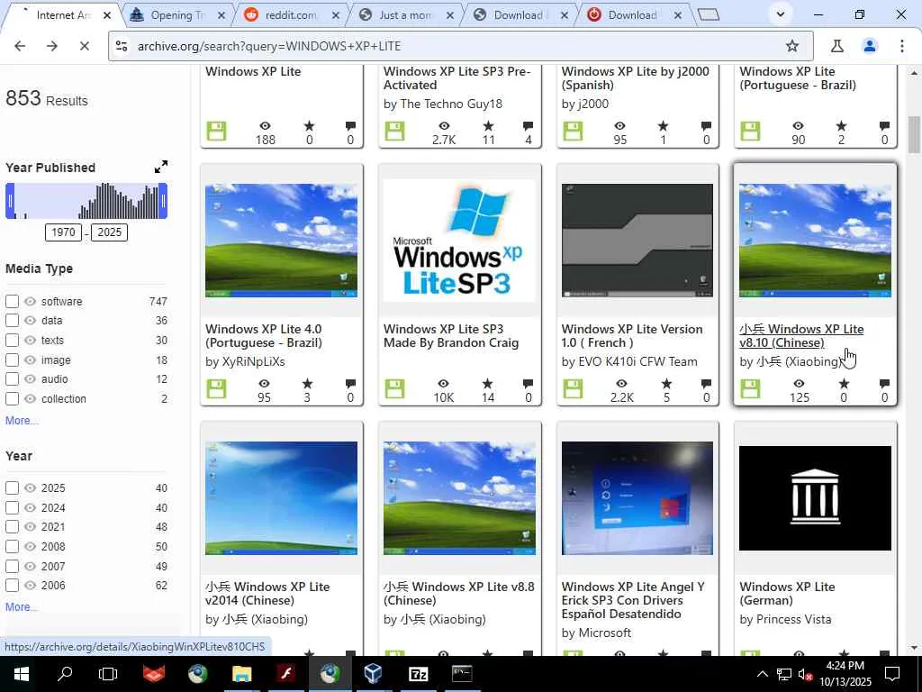Click right handle of year range slider

point(163,201)
